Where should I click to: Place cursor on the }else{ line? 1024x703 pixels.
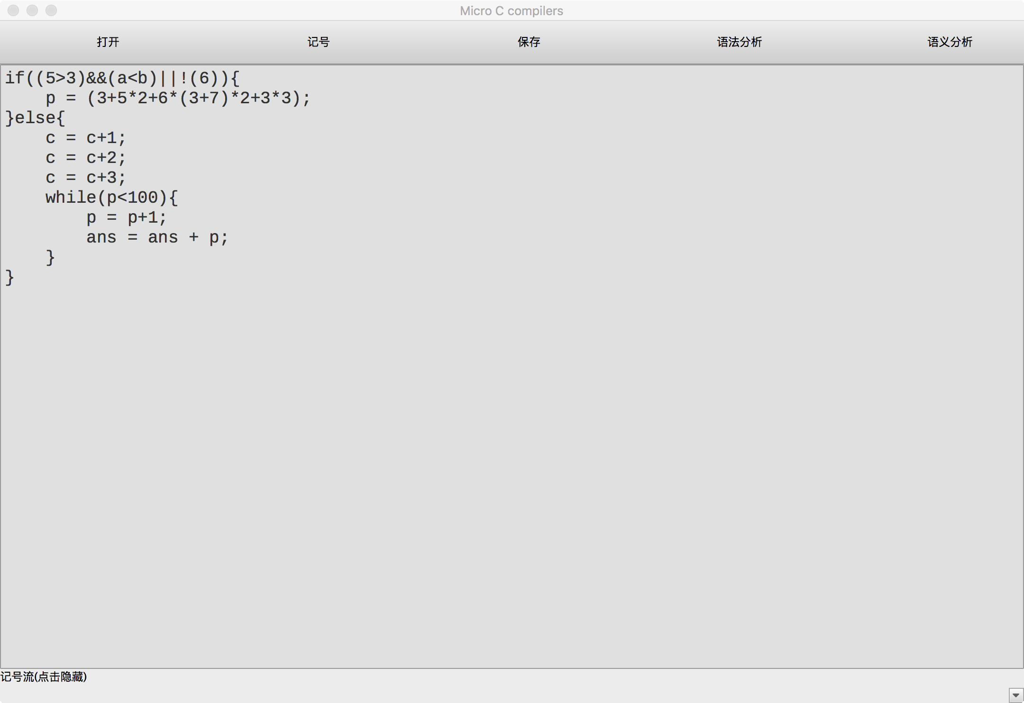pos(35,118)
